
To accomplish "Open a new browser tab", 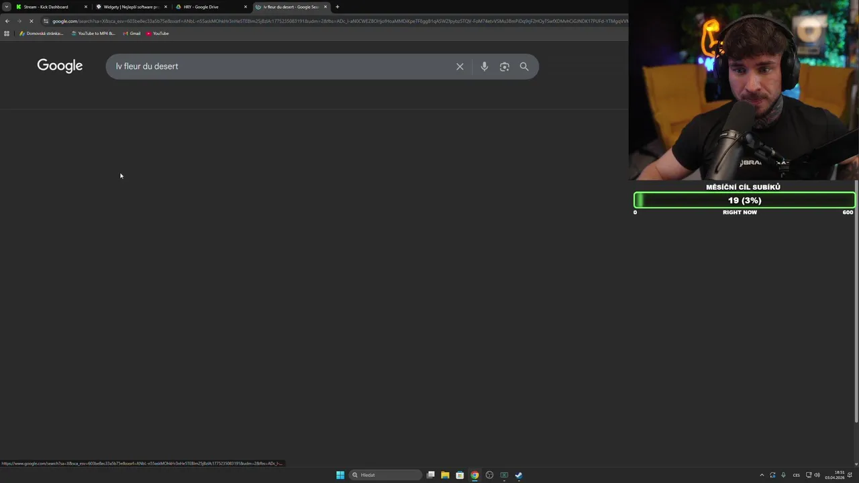I will (338, 7).
